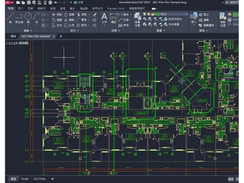Choose the Rectangle tool in Draw panel

43,15
